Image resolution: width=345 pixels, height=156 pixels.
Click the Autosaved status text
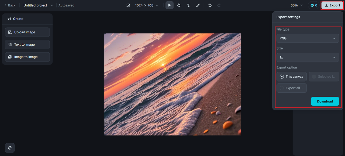[x=66, y=5]
